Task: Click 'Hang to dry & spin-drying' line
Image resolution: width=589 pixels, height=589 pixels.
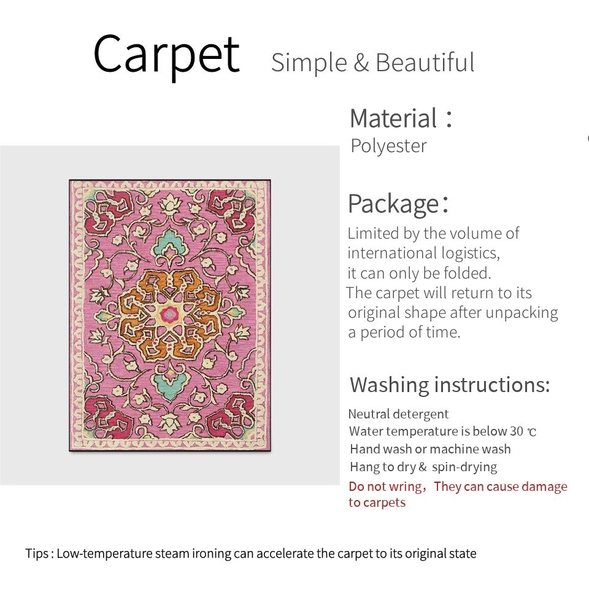Action: 423,468
